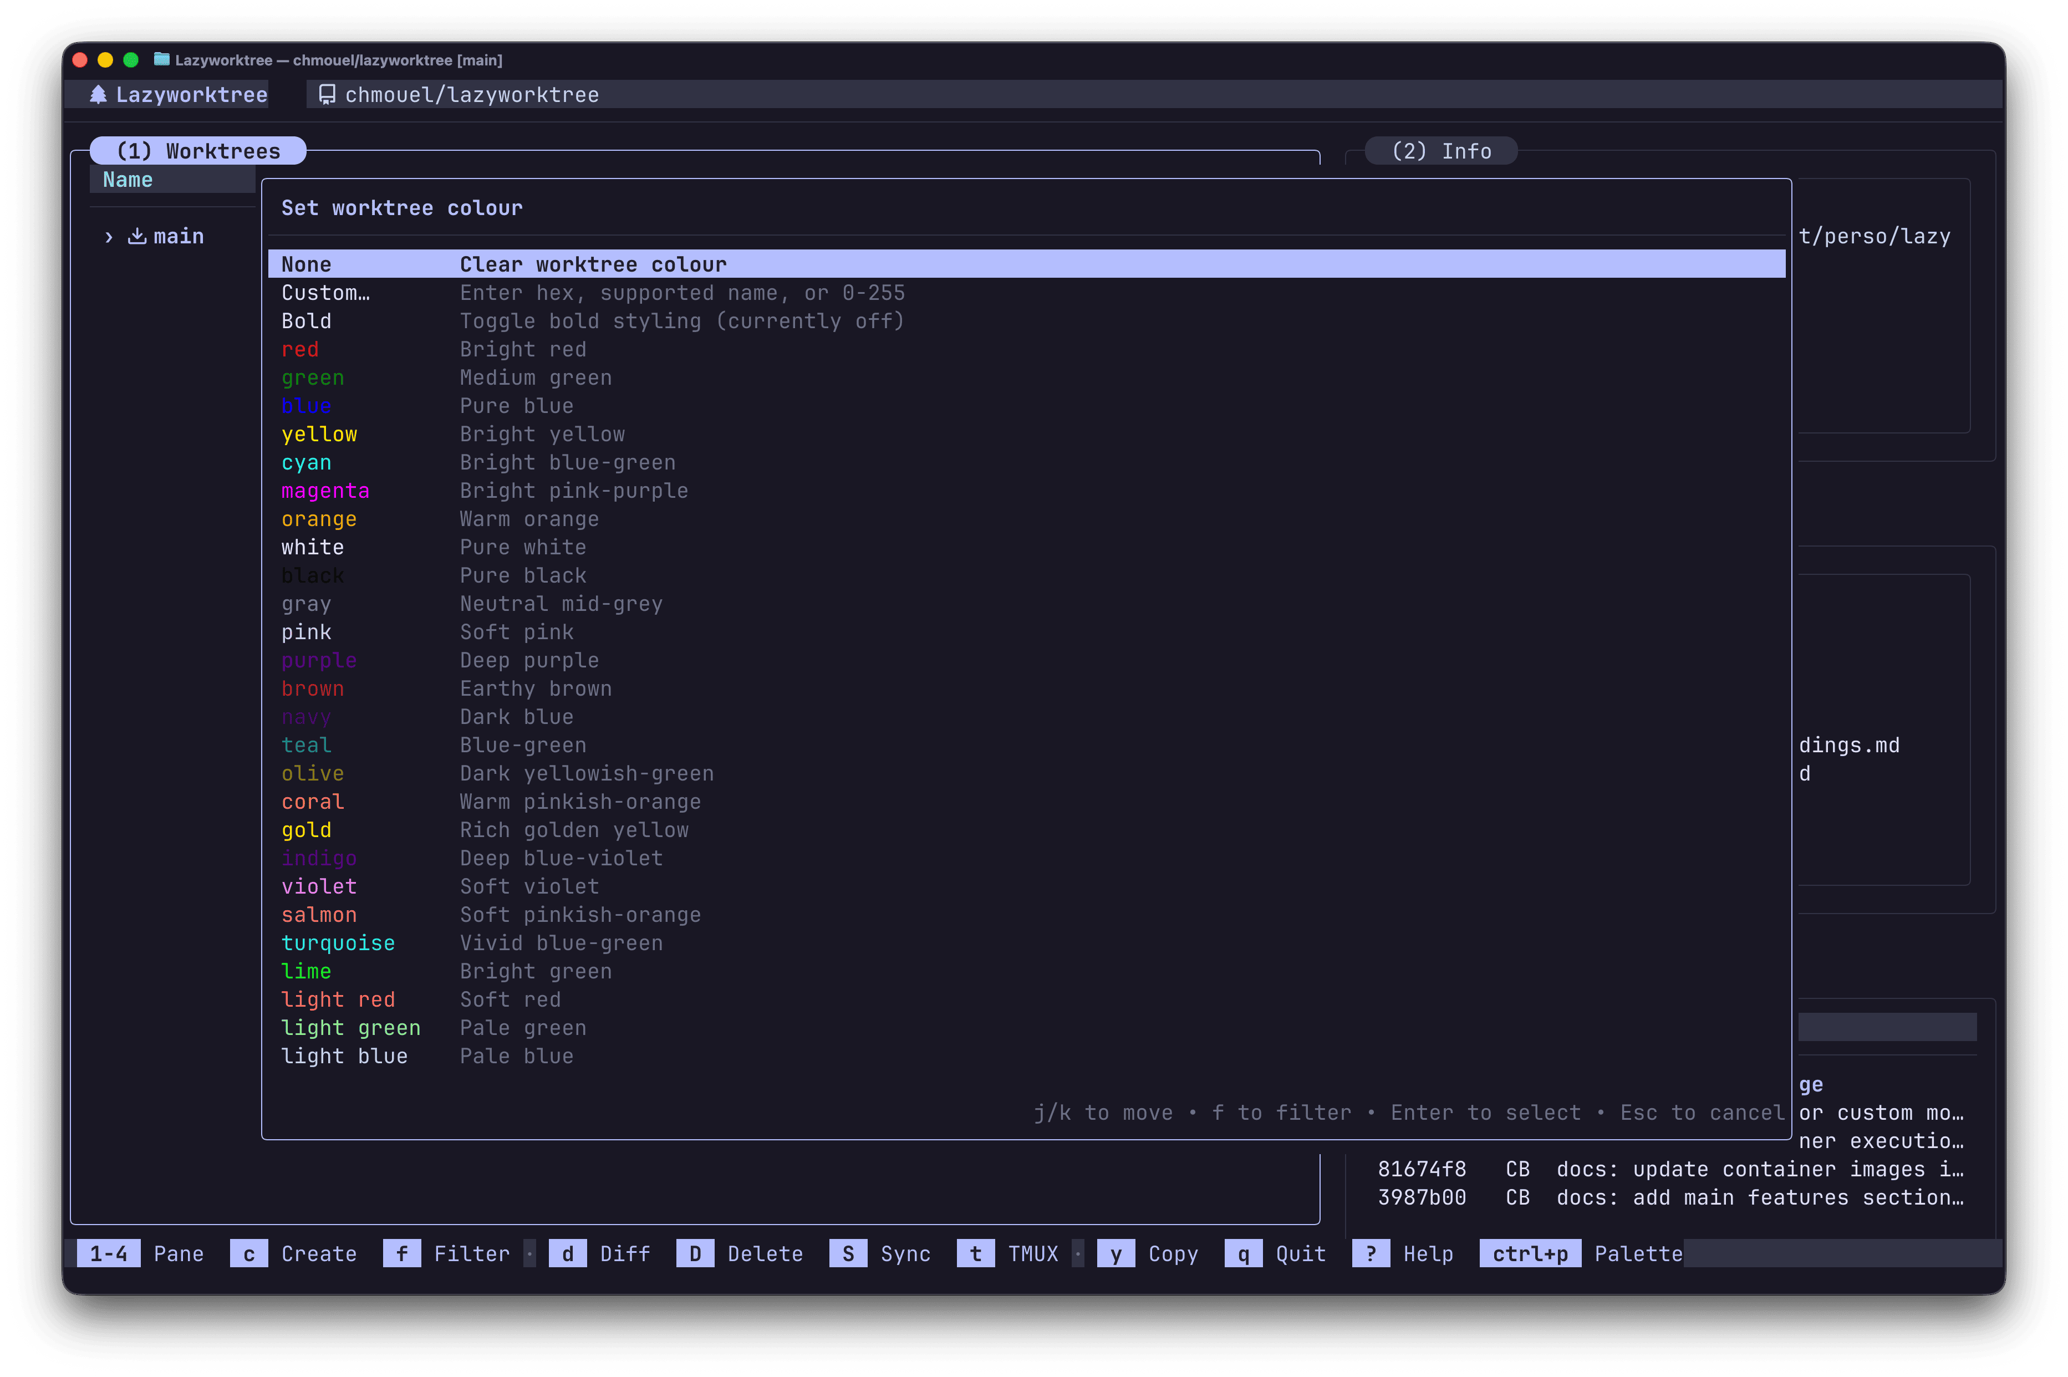This screenshot has height=1377, width=2068.
Task: Select None to clear worktree colour
Action: (x=307, y=264)
